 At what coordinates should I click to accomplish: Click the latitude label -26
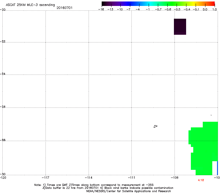coord(3,107)
